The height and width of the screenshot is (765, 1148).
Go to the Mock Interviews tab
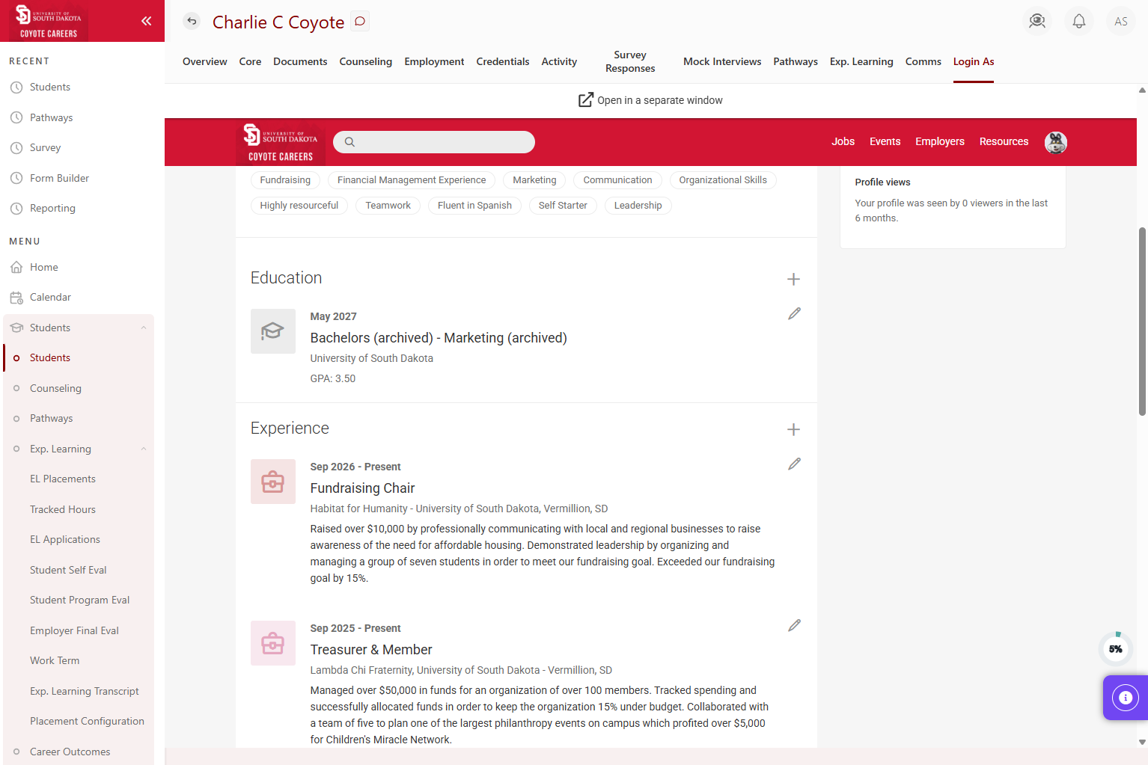722,61
